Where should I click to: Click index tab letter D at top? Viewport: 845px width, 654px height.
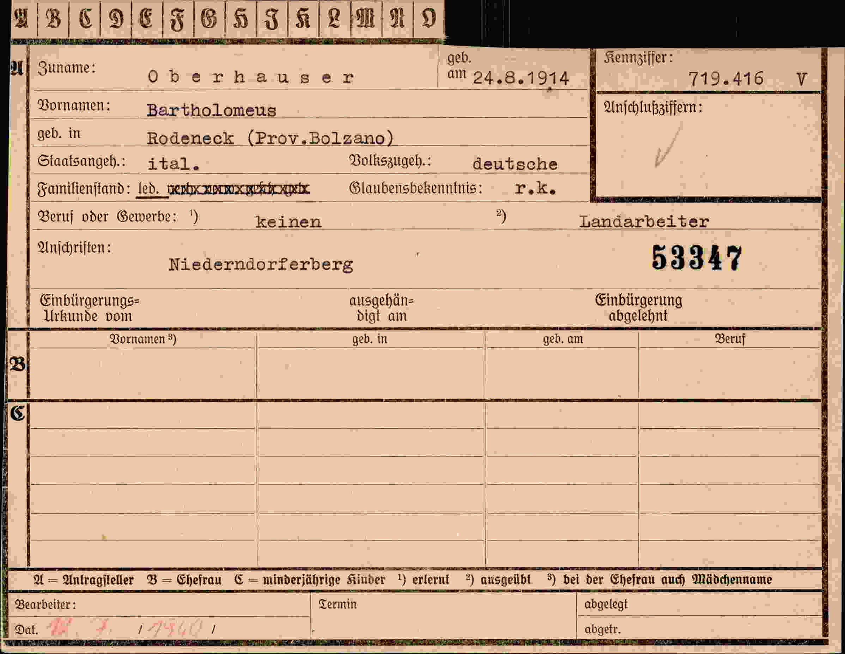click(116, 18)
